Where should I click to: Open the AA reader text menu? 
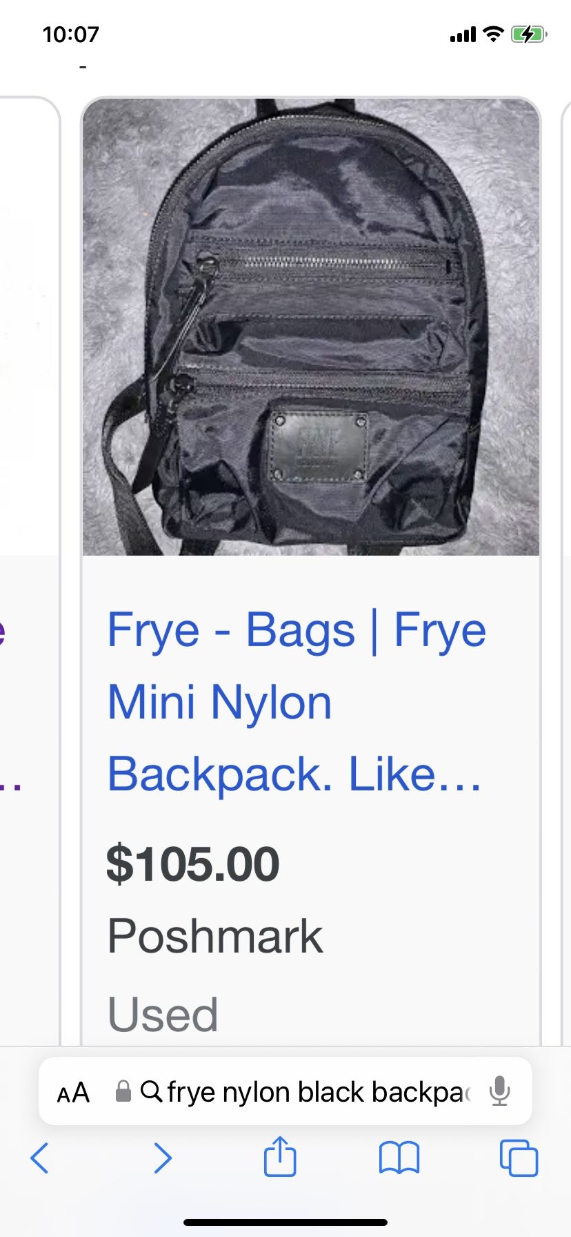pos(73,1093)
